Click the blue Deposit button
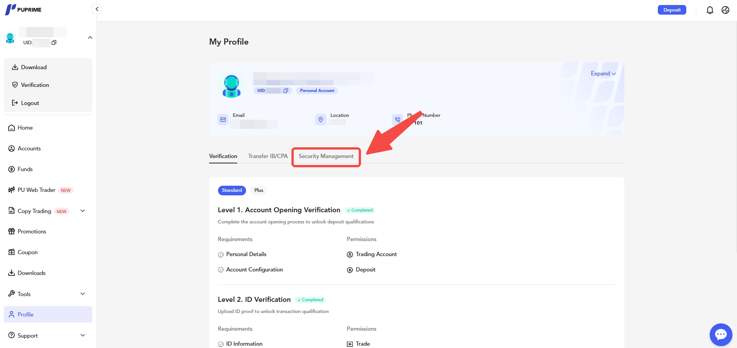Image resolution: width=737 pixels, height=348 pixels. 672,10
